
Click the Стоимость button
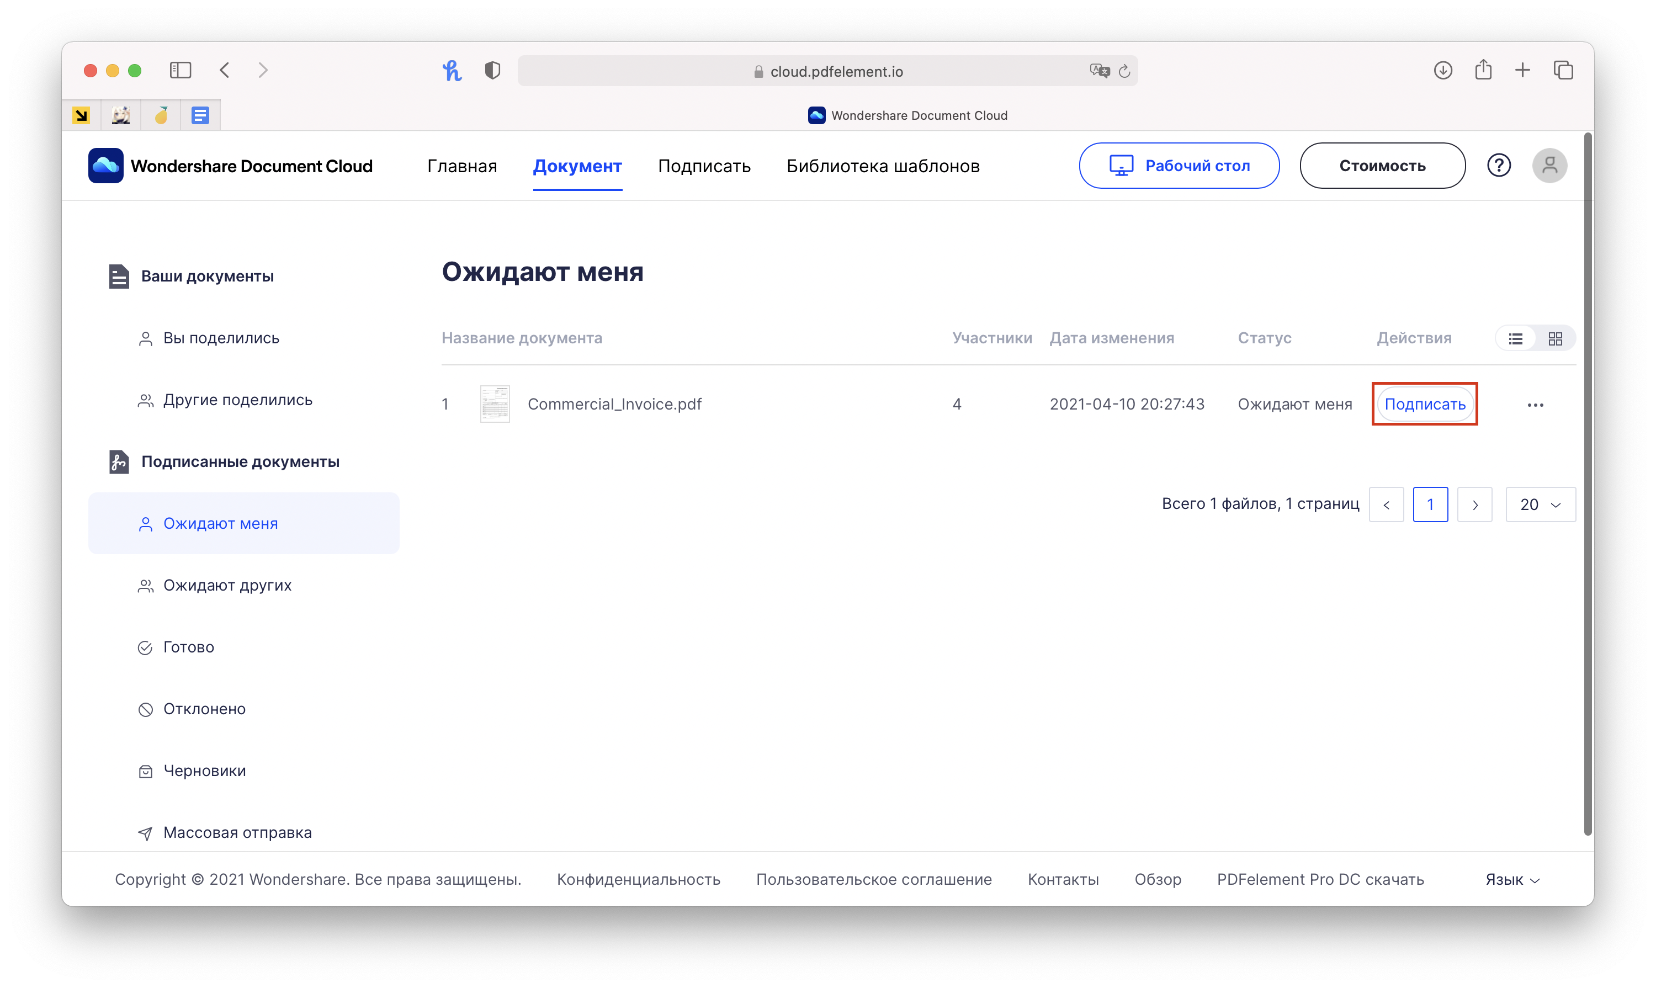click(1382, 165)
